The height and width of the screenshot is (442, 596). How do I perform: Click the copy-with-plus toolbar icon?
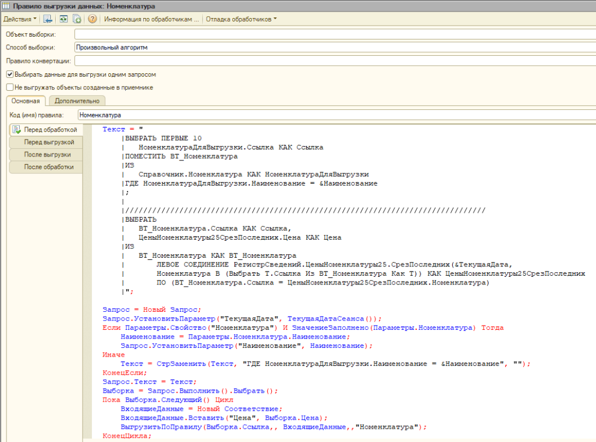pos(77,19)
